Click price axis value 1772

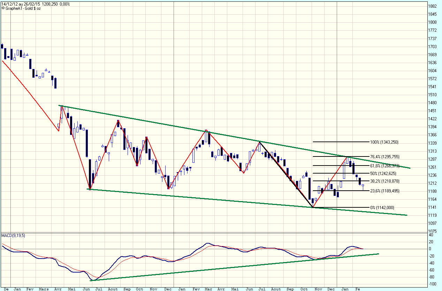click(x=433, y=30)
